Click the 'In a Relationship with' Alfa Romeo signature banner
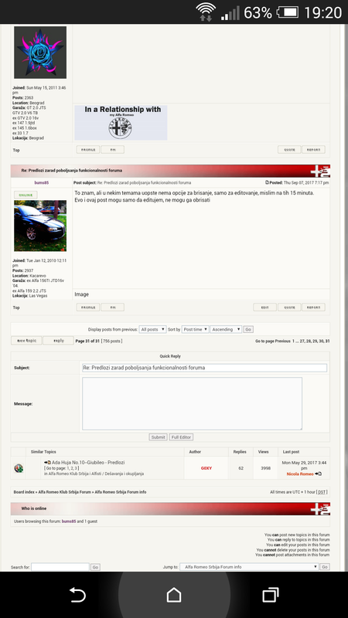This screenshot has height=618, width=348. [x=121, y=122]
